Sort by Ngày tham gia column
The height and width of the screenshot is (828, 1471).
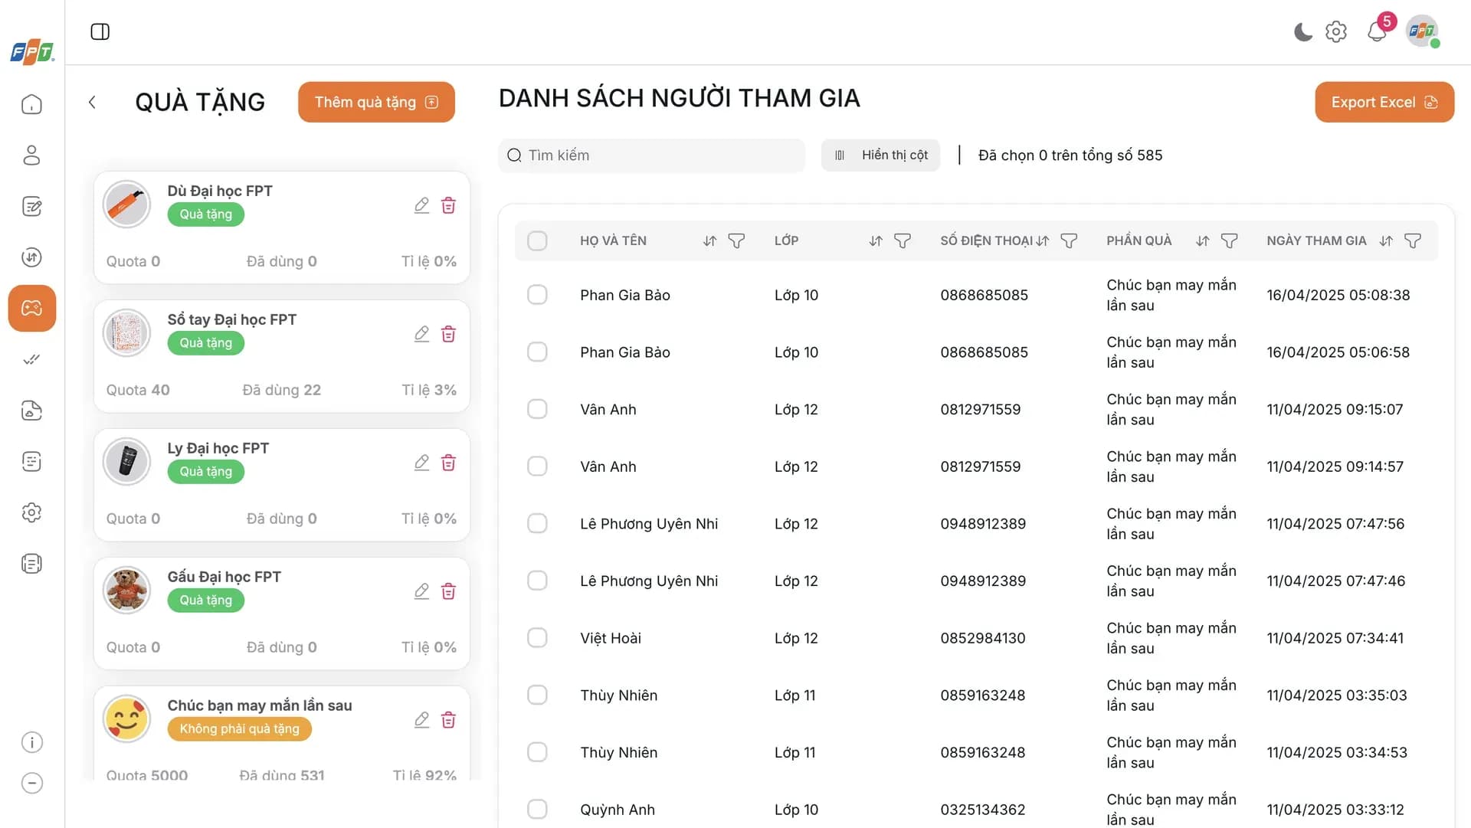(1386, 241)
